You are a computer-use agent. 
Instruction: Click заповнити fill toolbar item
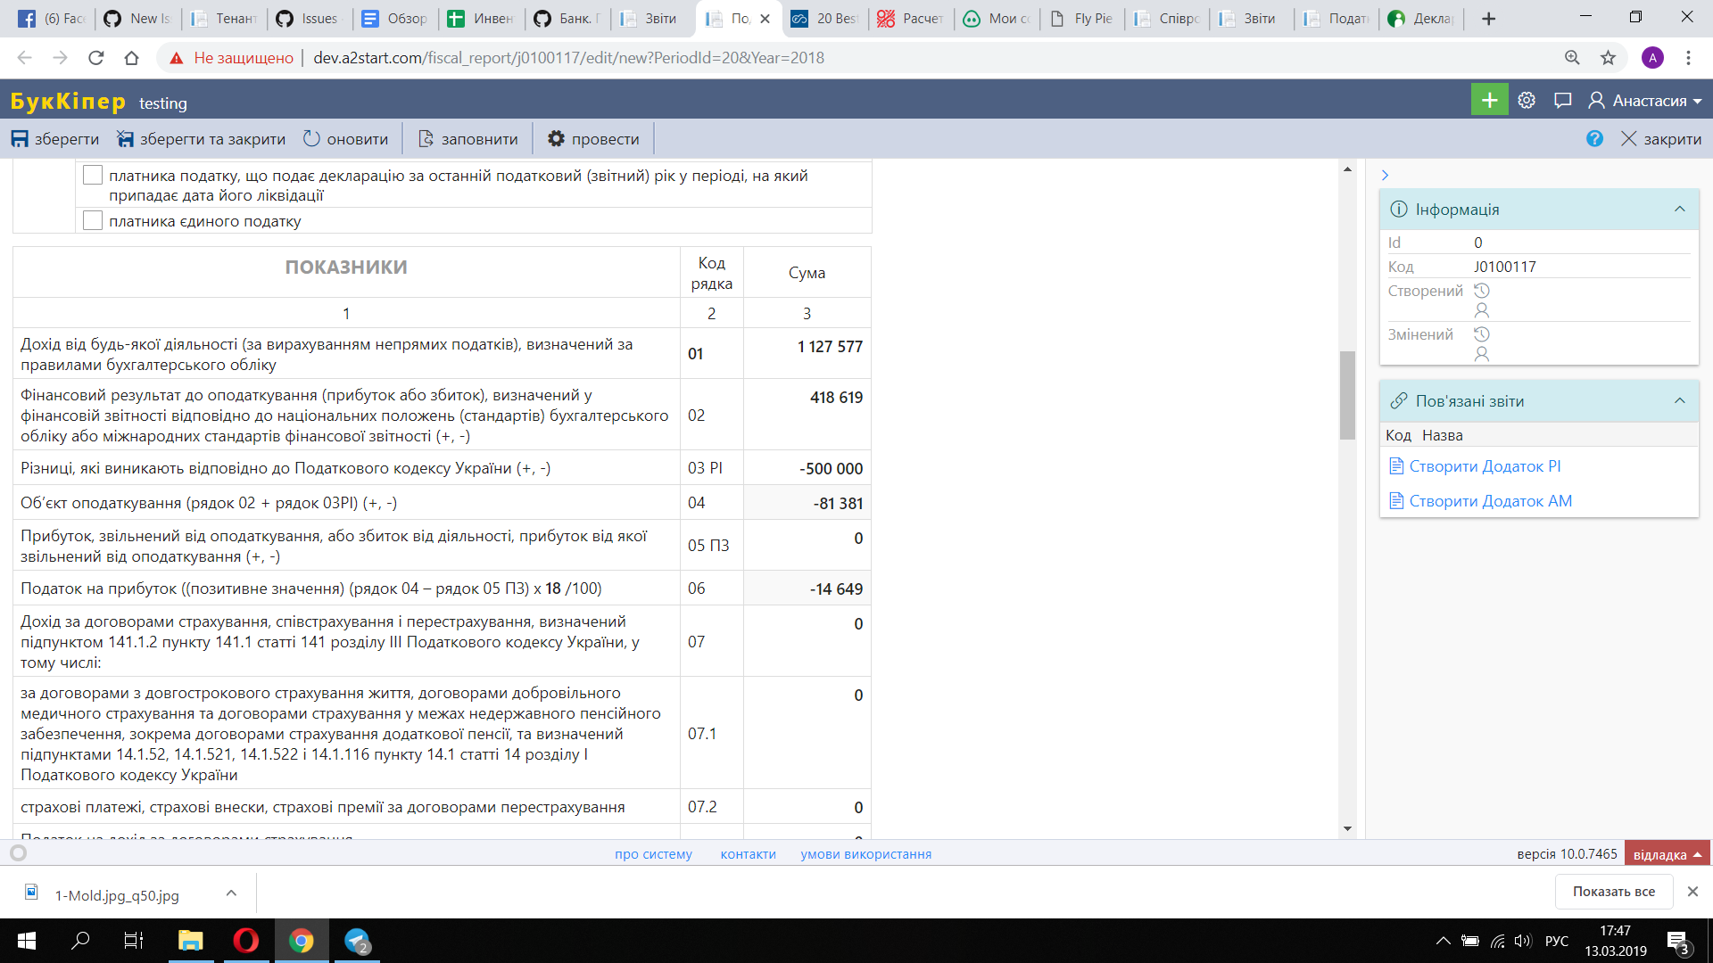coord(468,139)
